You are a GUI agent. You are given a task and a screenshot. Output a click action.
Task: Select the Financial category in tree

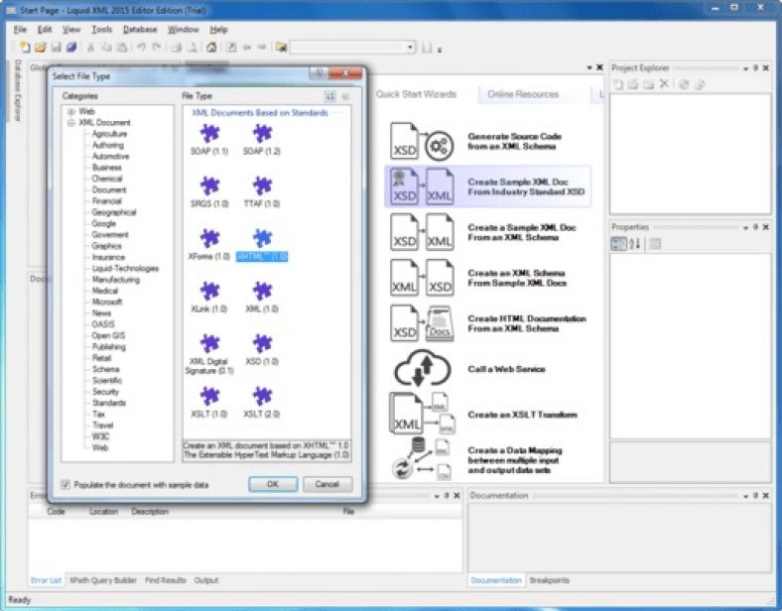pyautogui.click(x=107, y=200)
